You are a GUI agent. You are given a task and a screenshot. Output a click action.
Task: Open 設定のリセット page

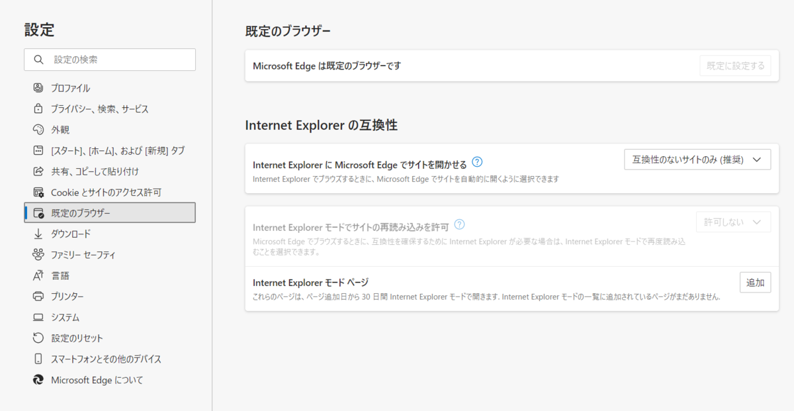tap(110, 338)
